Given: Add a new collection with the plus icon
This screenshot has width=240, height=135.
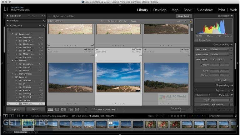Looking at the screenshot, I should 44,25.
